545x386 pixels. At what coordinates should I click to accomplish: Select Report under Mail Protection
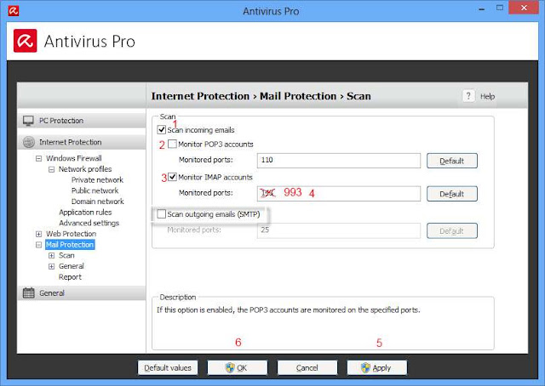70,277
